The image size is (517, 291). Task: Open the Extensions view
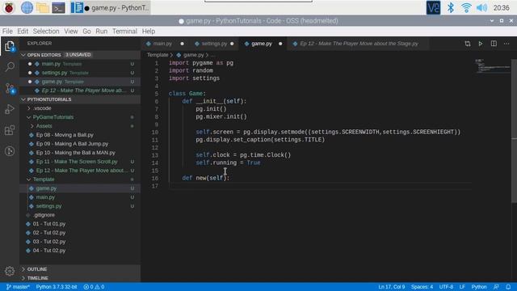10,130
